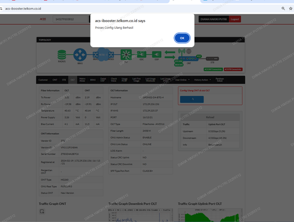The width and height of the screenshot is (294, 222).
Task: Click the Registered at date value
Action: pyautogui.click(x=81, y=162)
